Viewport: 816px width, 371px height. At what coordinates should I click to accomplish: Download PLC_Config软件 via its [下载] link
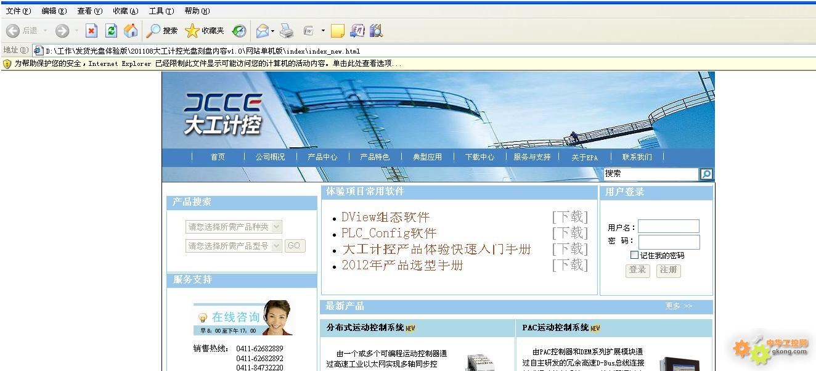tap(570, 233)
